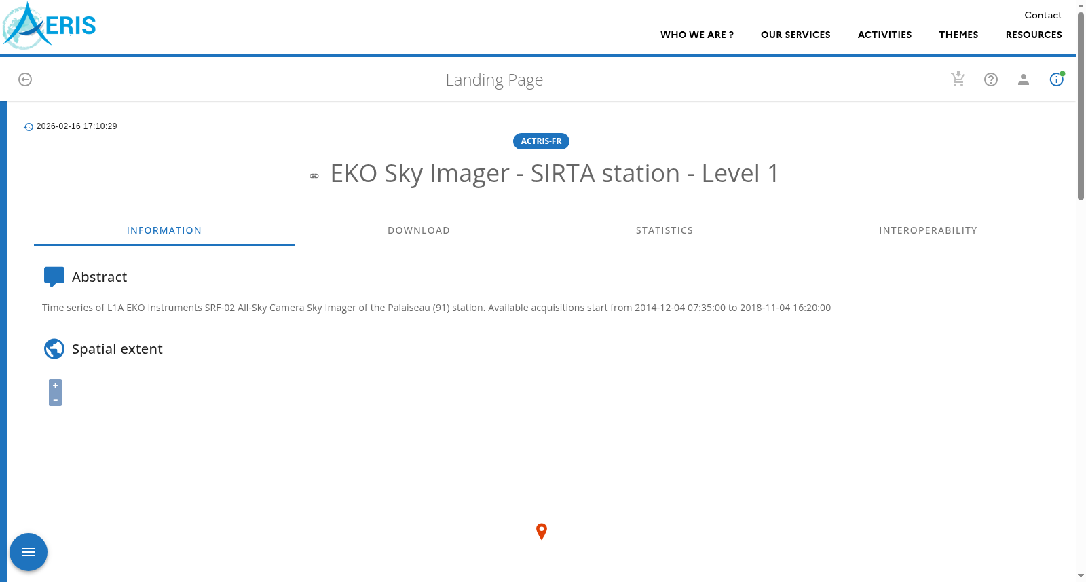1086x582 pixels.
Task: Open the help question mark icon
Action: tap(991, 79)
